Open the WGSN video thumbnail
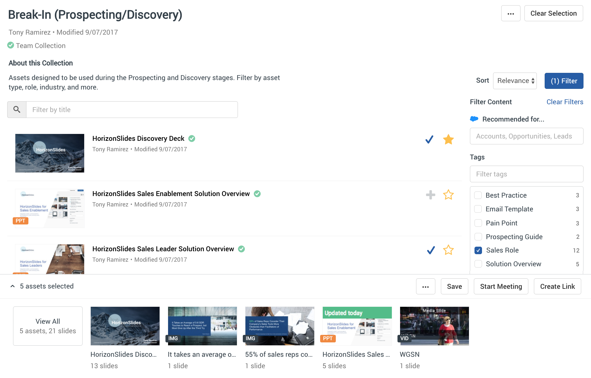The width and height of the screenshot is (591, 378). click(434, 326)
